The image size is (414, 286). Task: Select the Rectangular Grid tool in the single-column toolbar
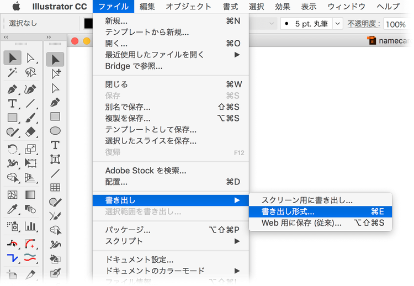[55, 188]
